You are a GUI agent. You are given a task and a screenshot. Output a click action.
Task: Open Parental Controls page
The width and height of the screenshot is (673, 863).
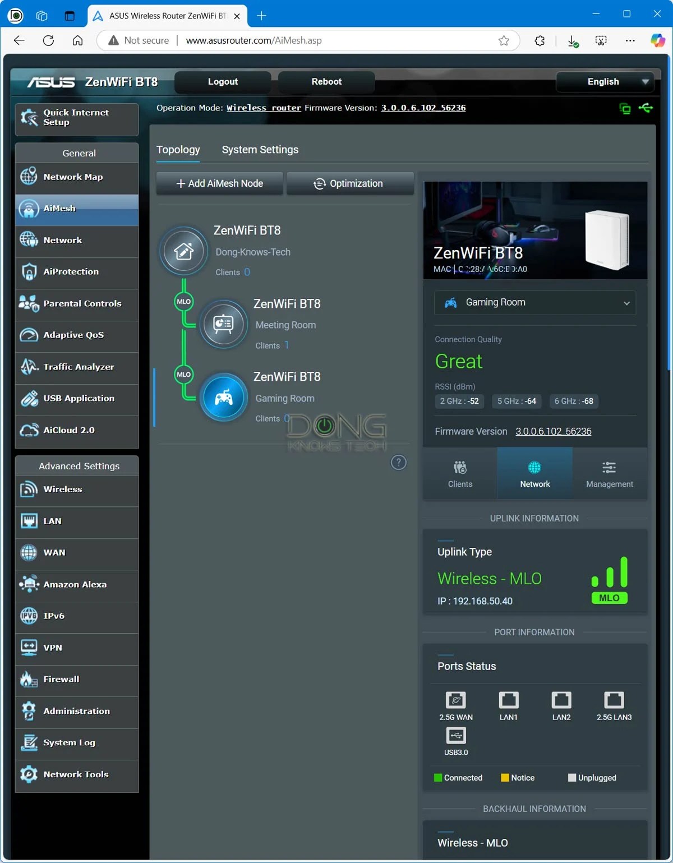pyautogui.click(x=77, y=304)
